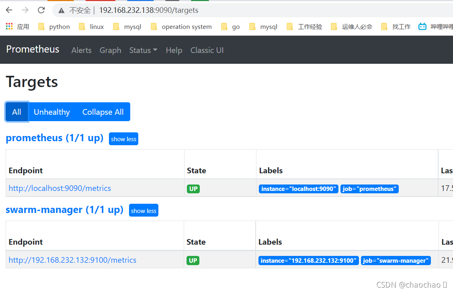Click UP state badge for 192.168.232.132
The image size is (453, 292).
(193, 261)
